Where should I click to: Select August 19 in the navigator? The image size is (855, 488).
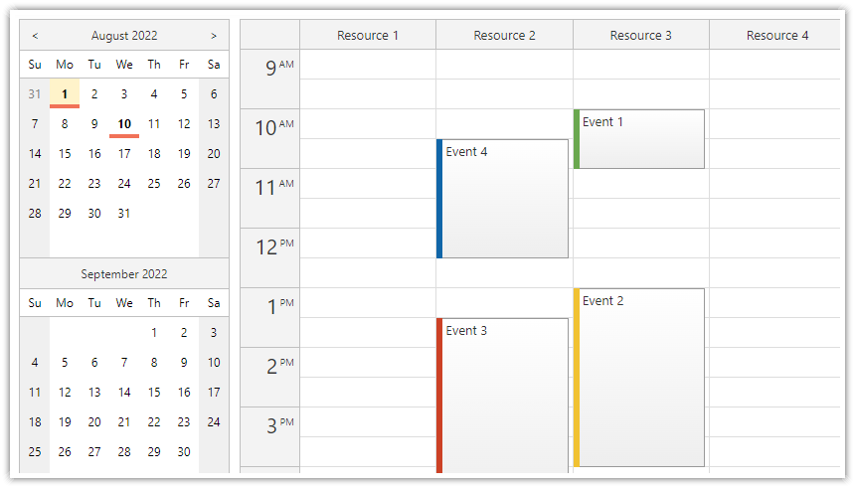[x=184, y=154]
